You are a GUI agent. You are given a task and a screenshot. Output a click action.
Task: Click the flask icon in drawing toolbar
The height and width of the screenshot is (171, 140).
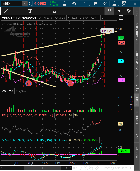tap(55, 11)
